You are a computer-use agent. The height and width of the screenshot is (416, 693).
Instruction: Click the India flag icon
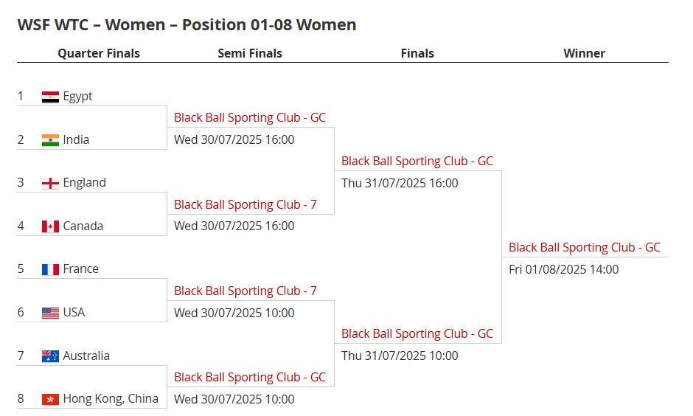pos(50,140)
